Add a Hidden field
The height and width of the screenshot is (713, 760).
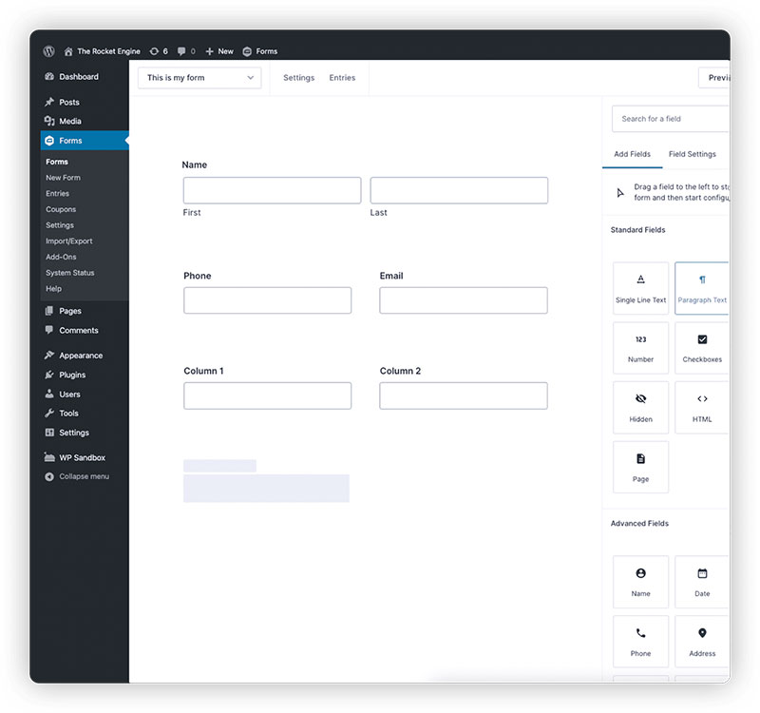point(640,408)
